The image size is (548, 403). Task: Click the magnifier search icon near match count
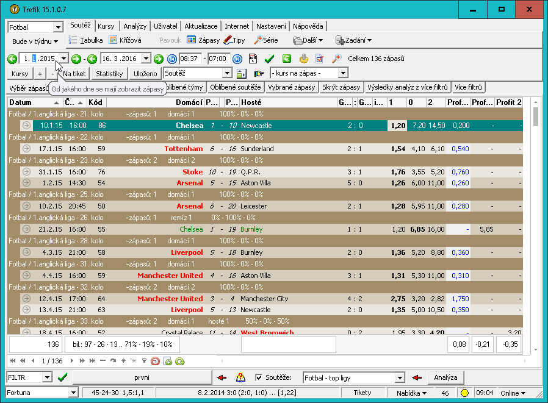click(337, 59)
